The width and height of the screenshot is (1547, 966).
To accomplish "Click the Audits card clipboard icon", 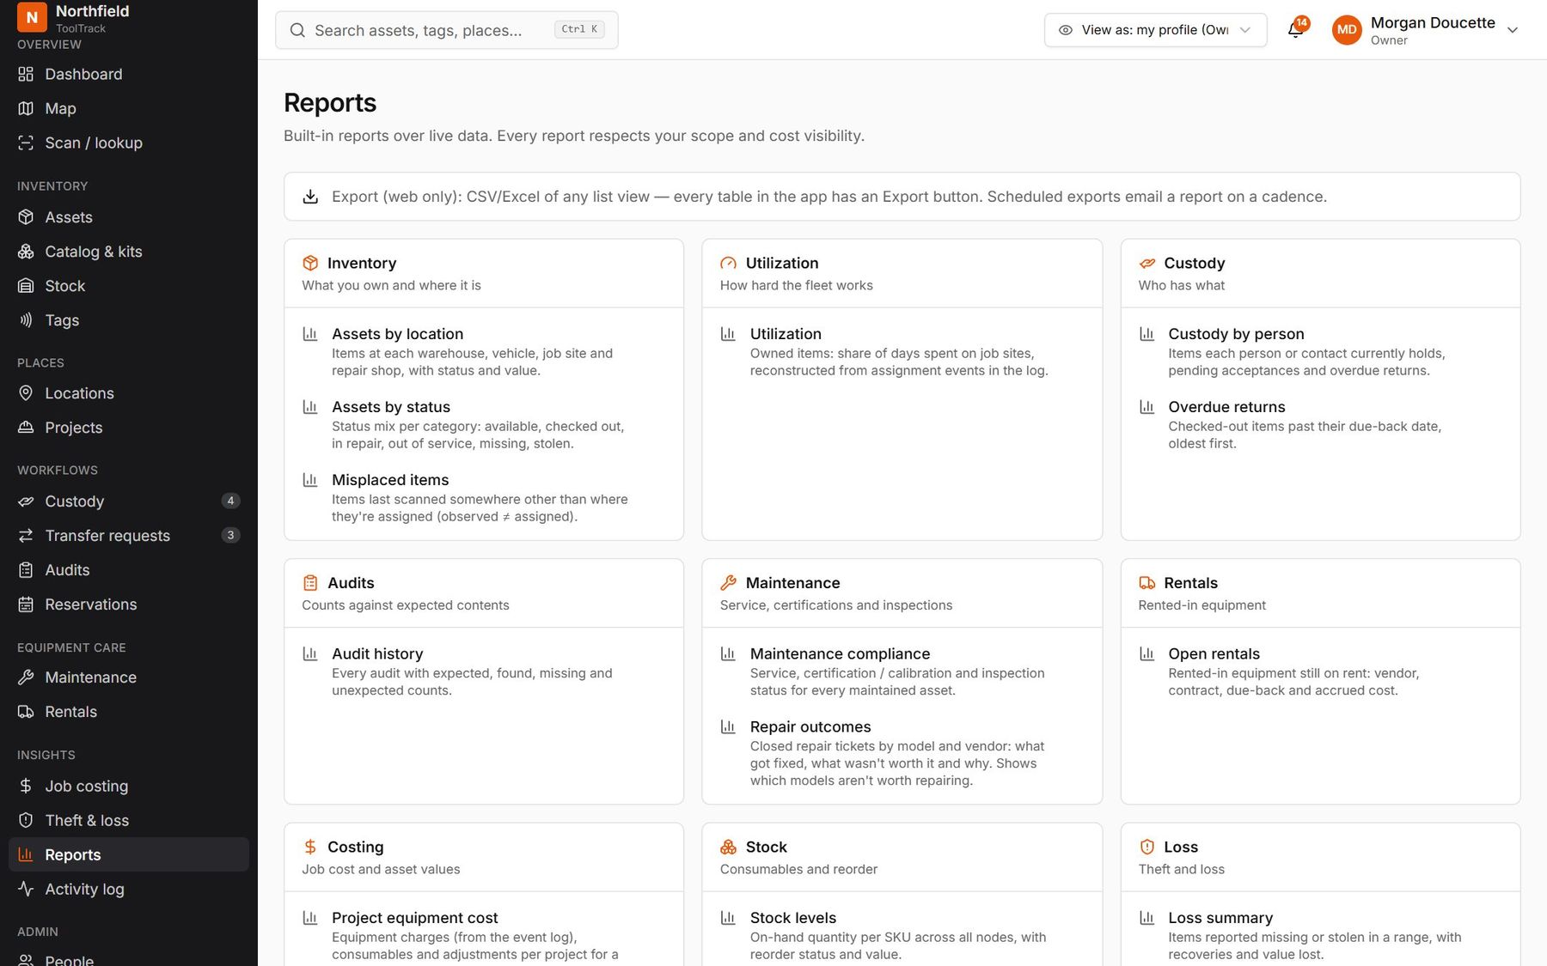I will tap(310, 583).
